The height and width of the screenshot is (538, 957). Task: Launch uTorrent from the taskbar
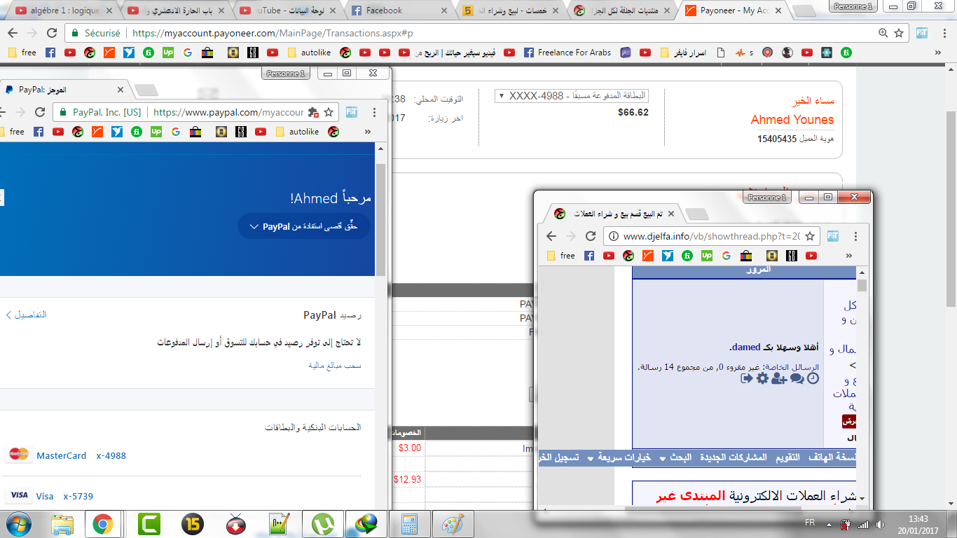pyautogui.click(x=323, y=524)
